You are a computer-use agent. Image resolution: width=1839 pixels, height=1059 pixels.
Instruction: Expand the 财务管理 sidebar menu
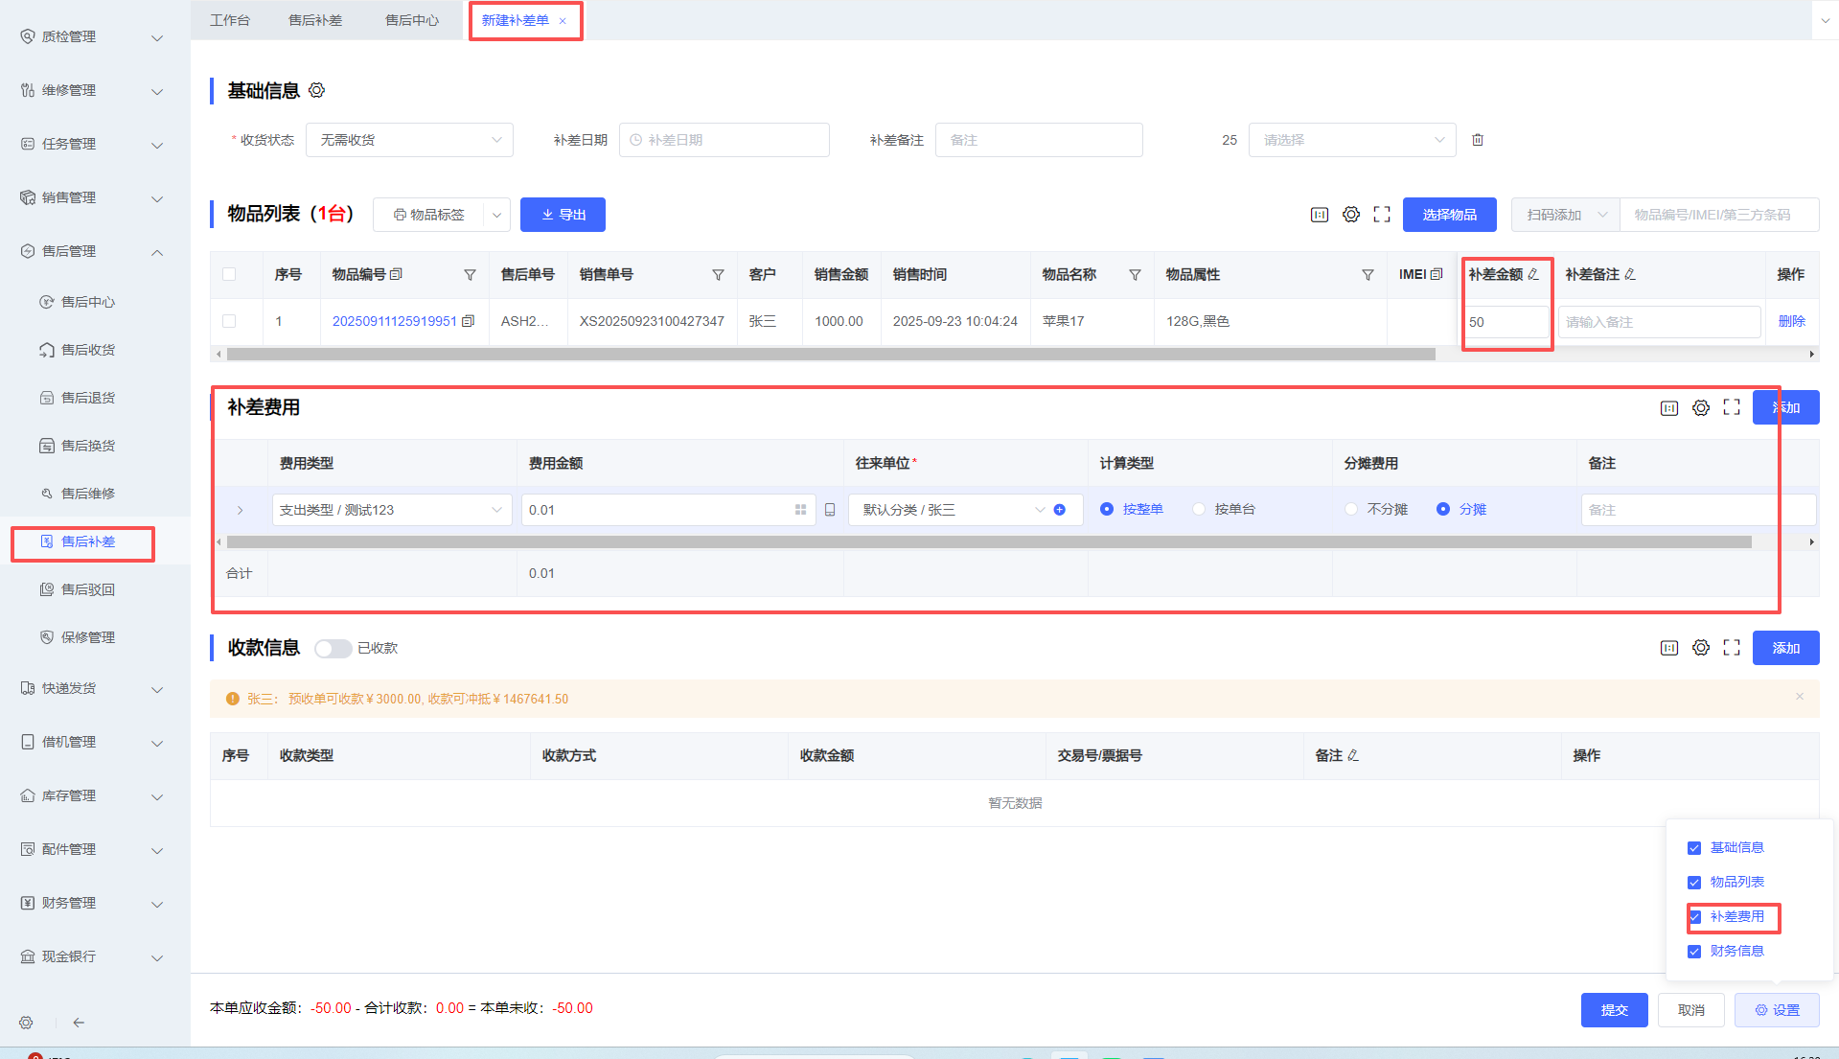tap(91, 903)
